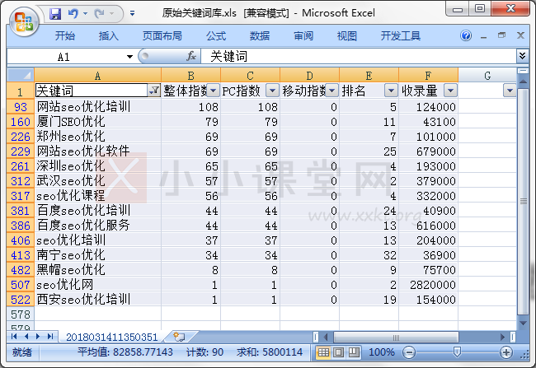536x368 pixels.
Task: Click the Select All corner button
Action: point(21,74)
